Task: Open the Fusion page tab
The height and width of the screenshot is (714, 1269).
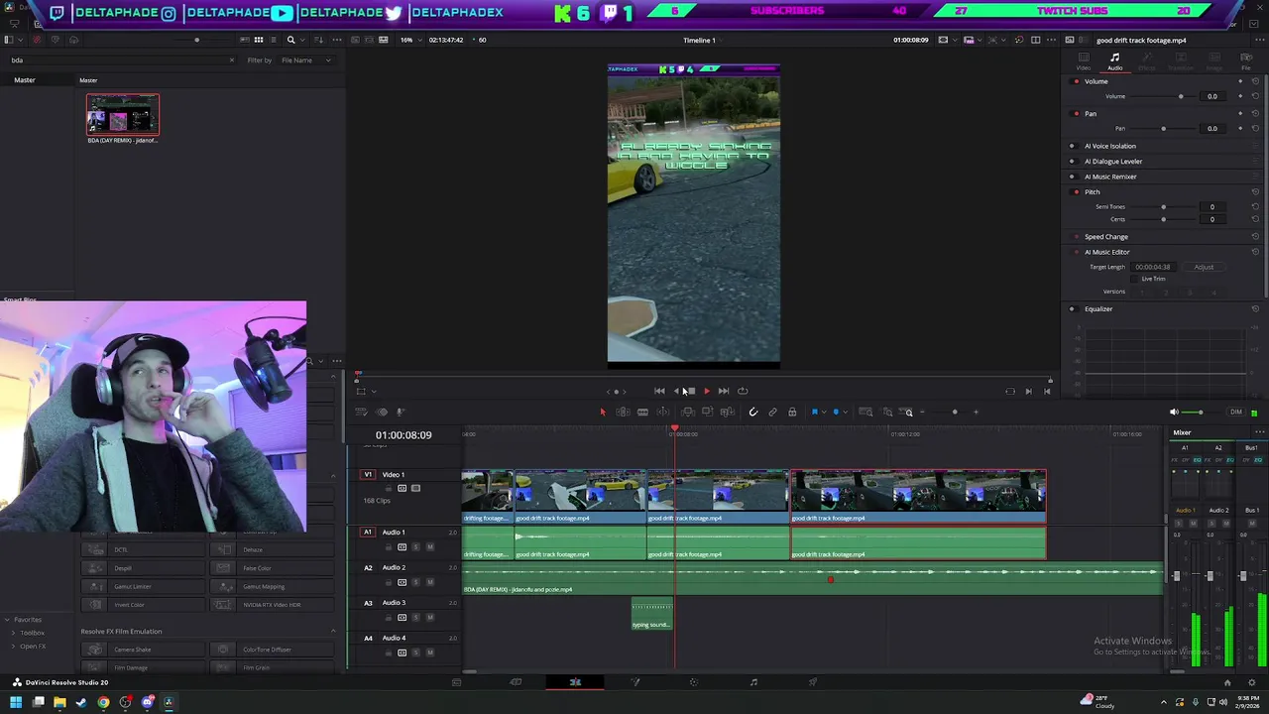Action: tap(635, 682)
